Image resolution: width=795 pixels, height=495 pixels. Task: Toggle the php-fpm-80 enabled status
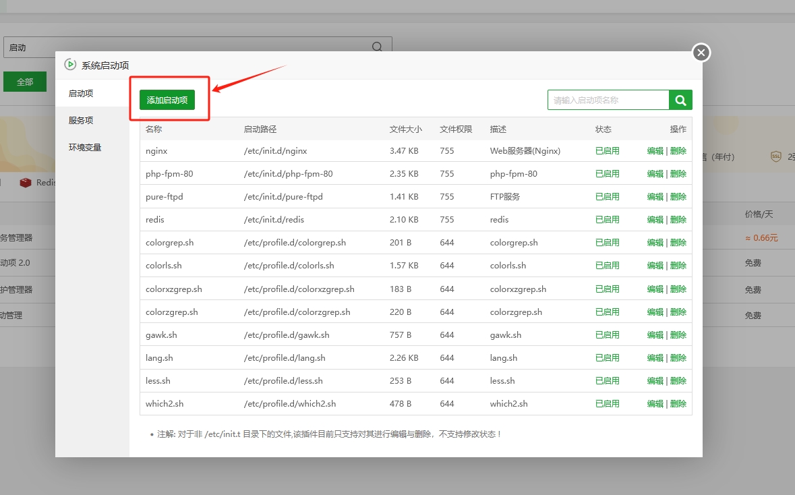point(607,174)
